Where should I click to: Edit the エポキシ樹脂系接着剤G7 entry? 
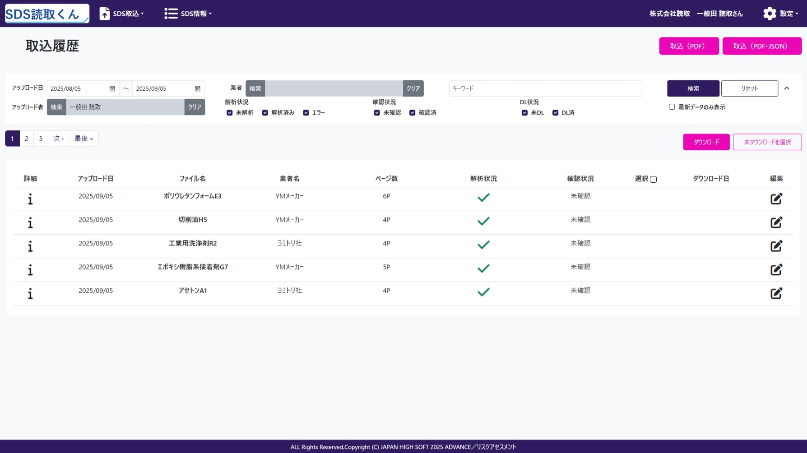[776, 270]
